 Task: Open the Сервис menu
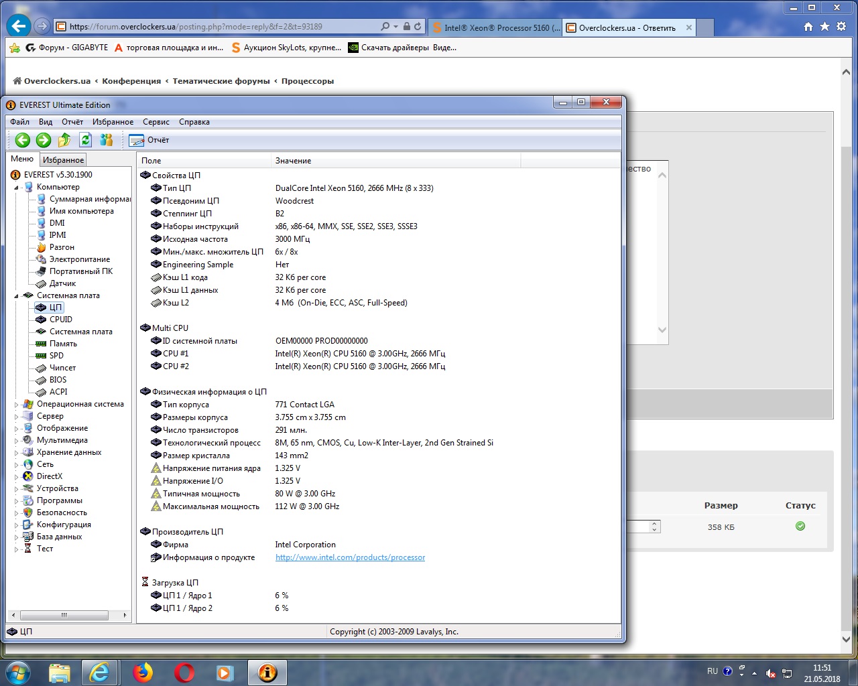156,122
